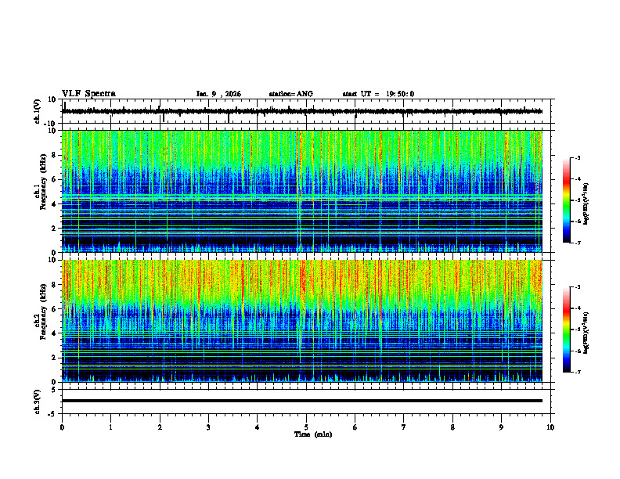Click the "10" tick on the time axis
Image resolution: width=620 pixels, height=479 pixels.
coord(550,427)
